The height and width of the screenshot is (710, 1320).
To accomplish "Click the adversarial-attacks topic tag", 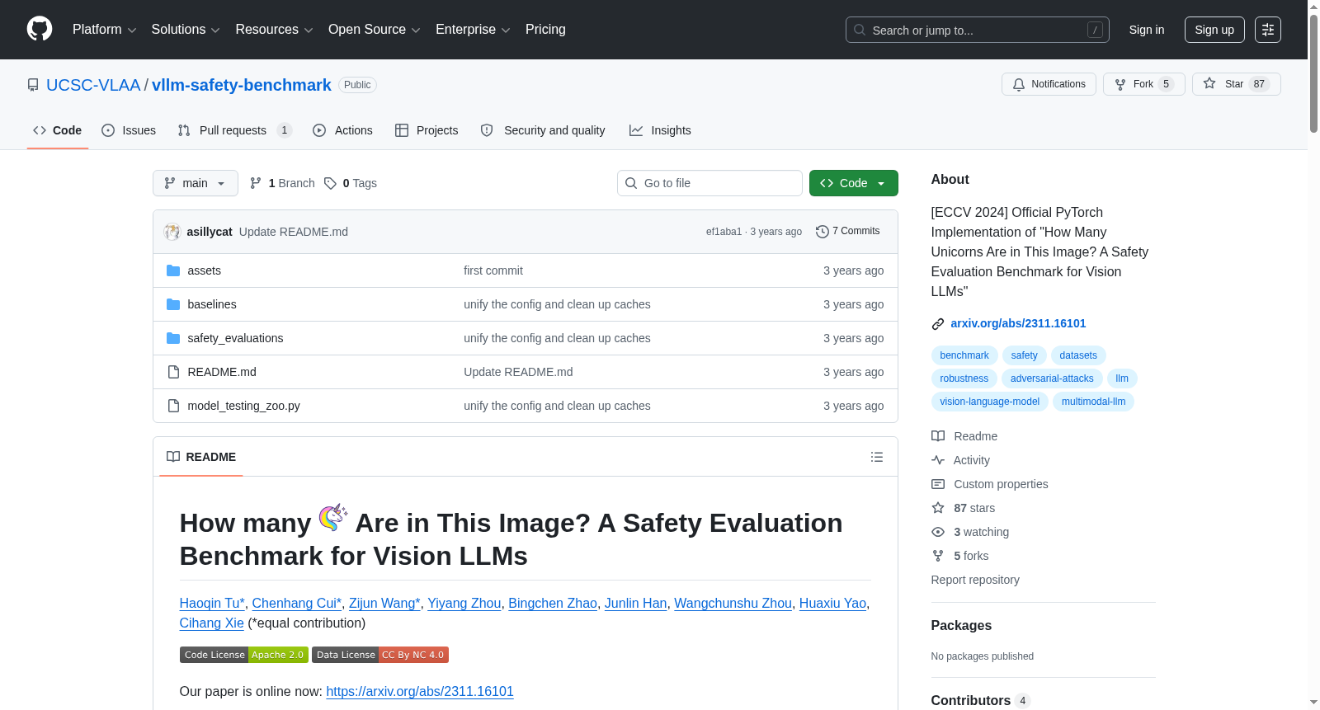I will point(1052,379).
